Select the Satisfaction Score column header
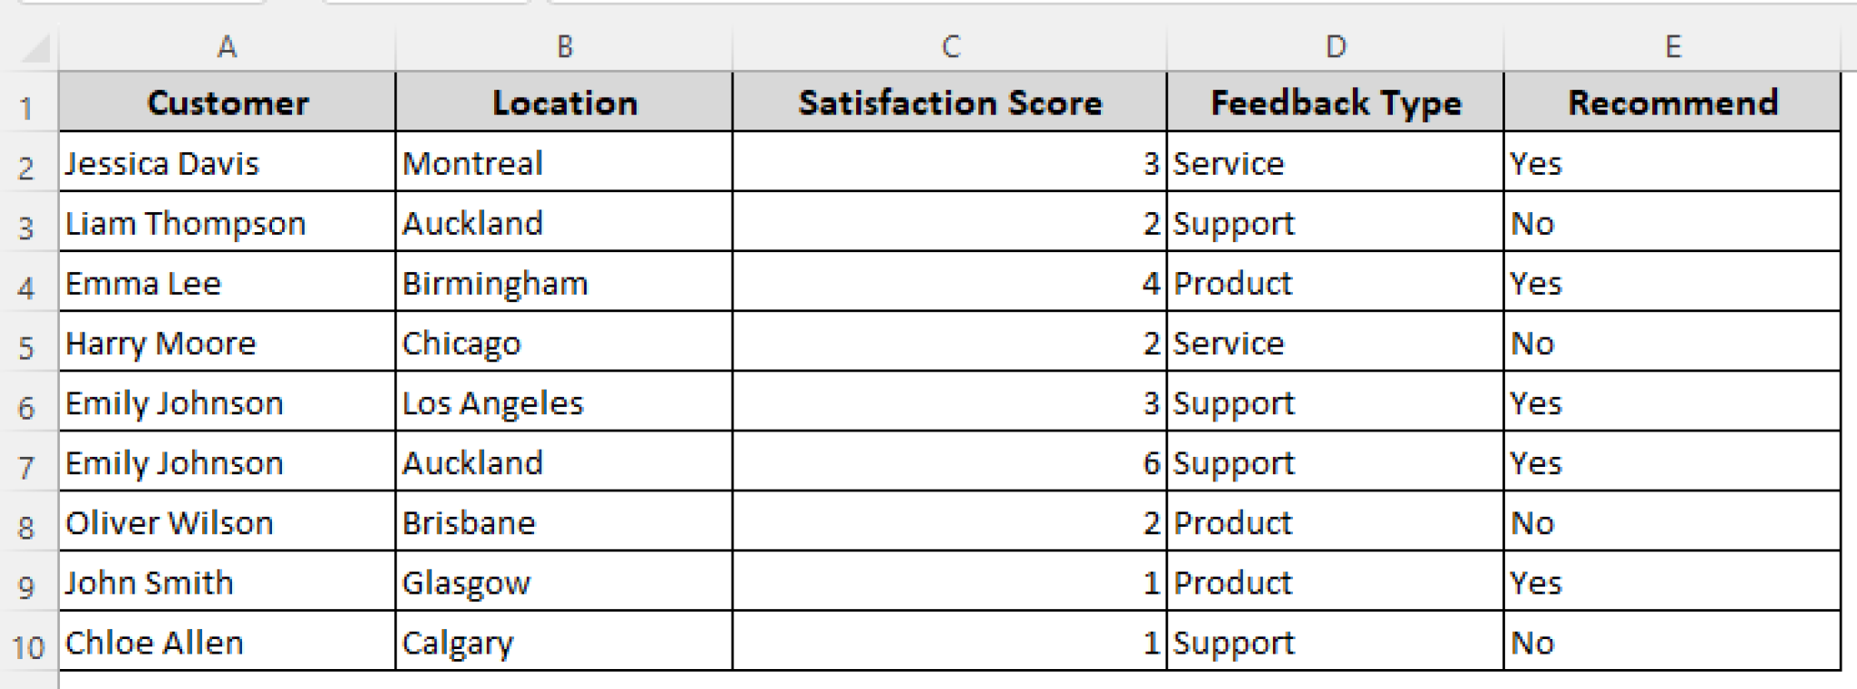Viewport: 1857px width, 689px height. (948, 44)
